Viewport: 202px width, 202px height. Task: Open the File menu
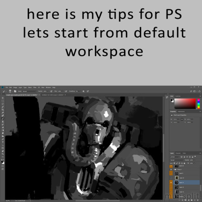[6, 87]
